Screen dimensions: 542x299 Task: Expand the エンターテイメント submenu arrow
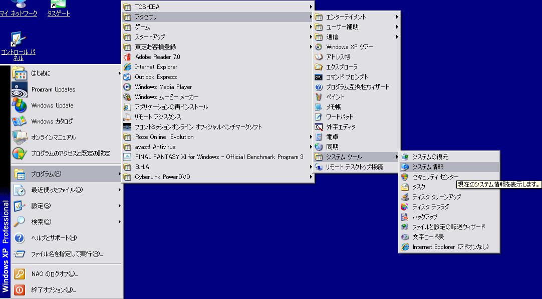397,16
